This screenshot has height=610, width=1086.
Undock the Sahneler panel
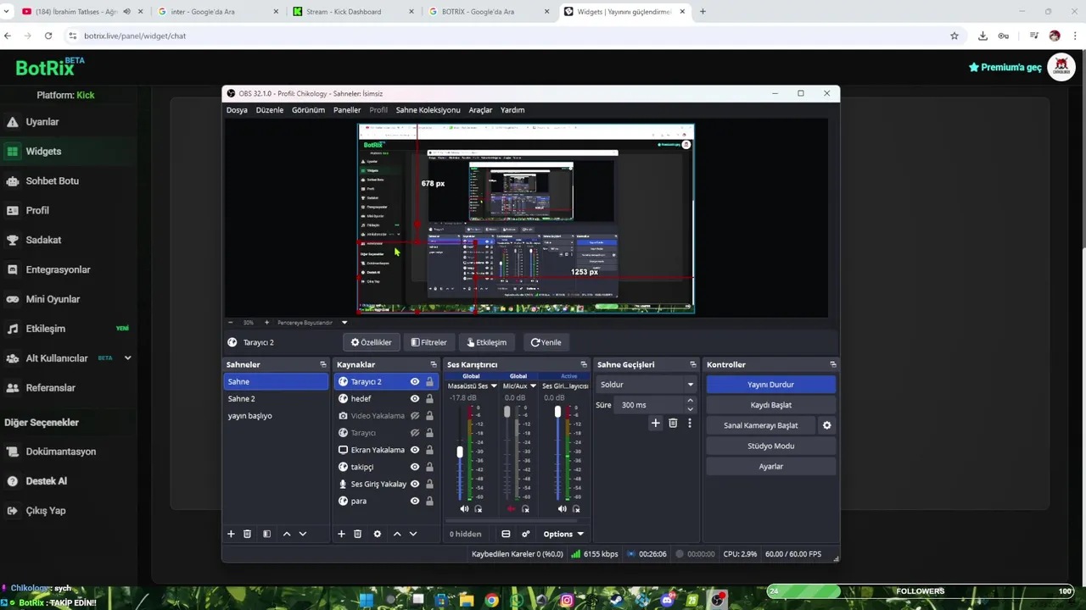click(322, 364)
